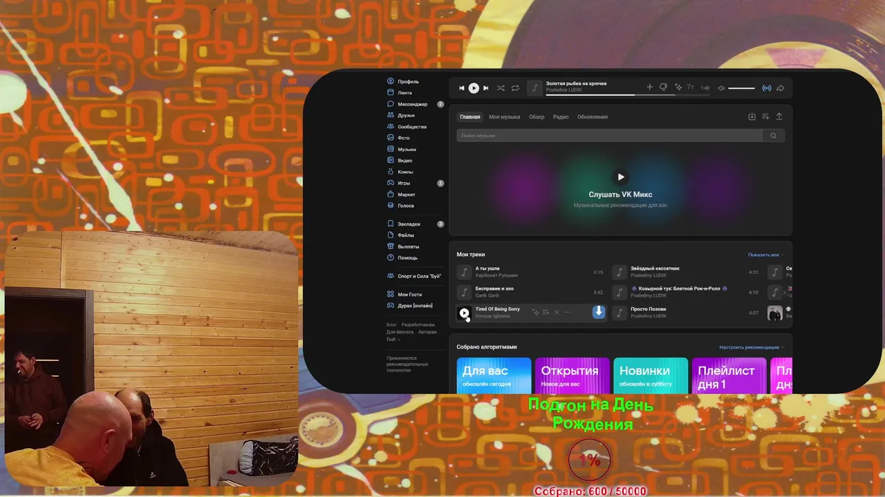Select track А ты ушла

530,272
